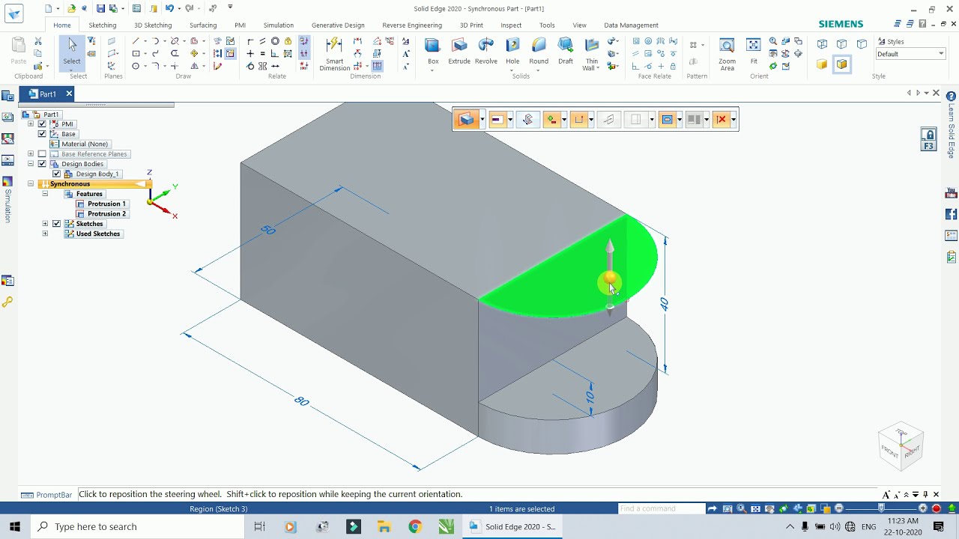
Task: Hide Design Body_1 via its checkbox
Action: 56,174
